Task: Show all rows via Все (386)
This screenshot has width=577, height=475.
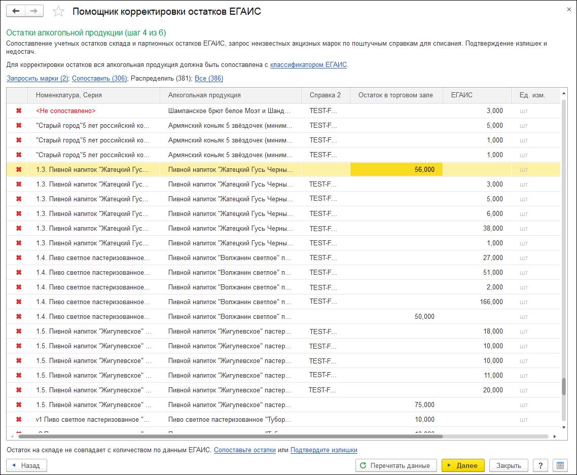Action: [208, 79]
